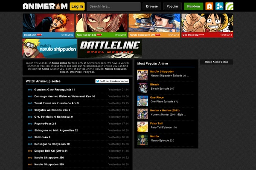
Task: Click the Log In button
Action: point(77,6)
